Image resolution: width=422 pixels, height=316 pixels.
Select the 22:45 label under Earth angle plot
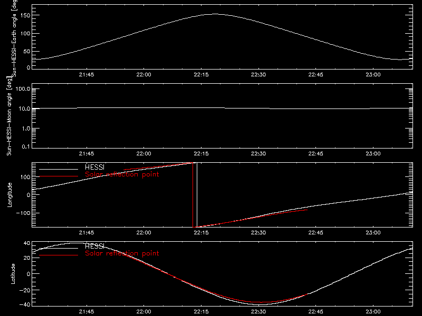(x=315, y=75)
